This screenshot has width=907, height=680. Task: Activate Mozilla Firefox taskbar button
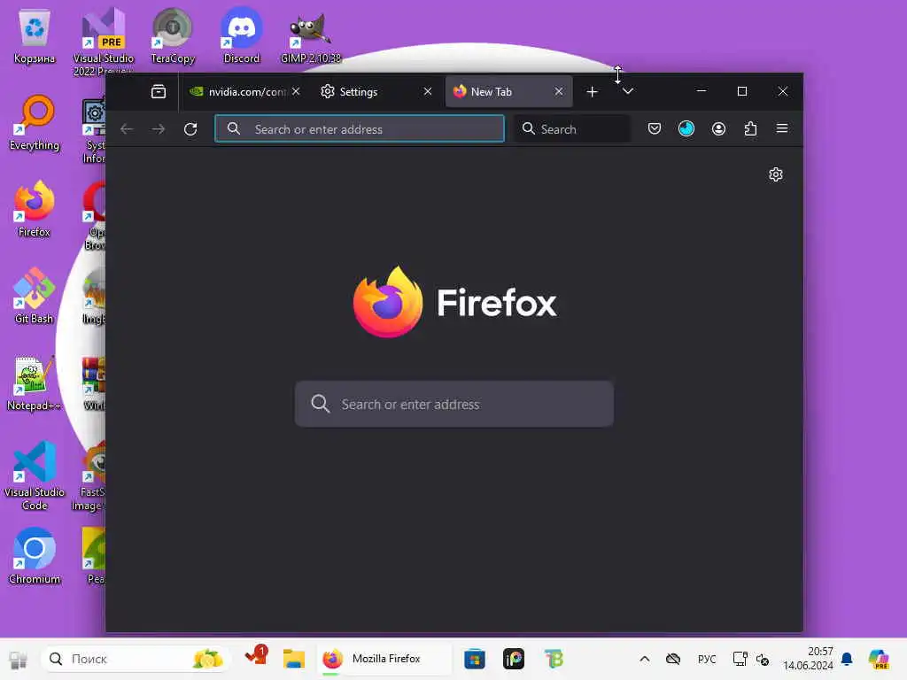pos(384,659)
